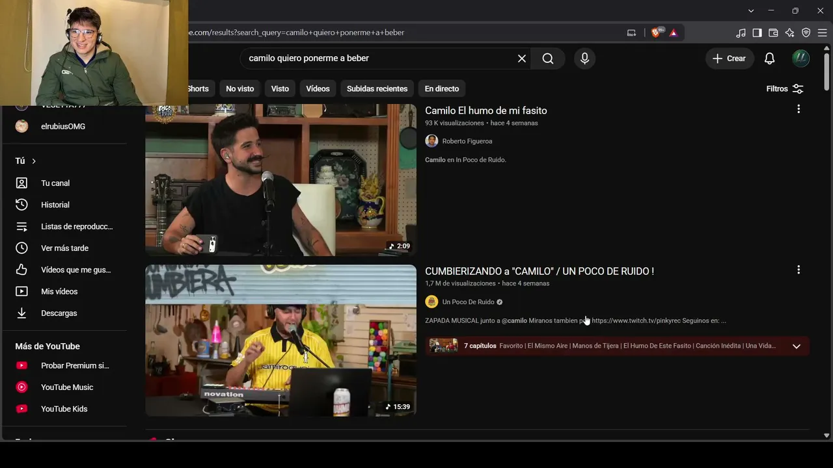
Task: Open the Brave Wallet icon
Action: (773, 32)
